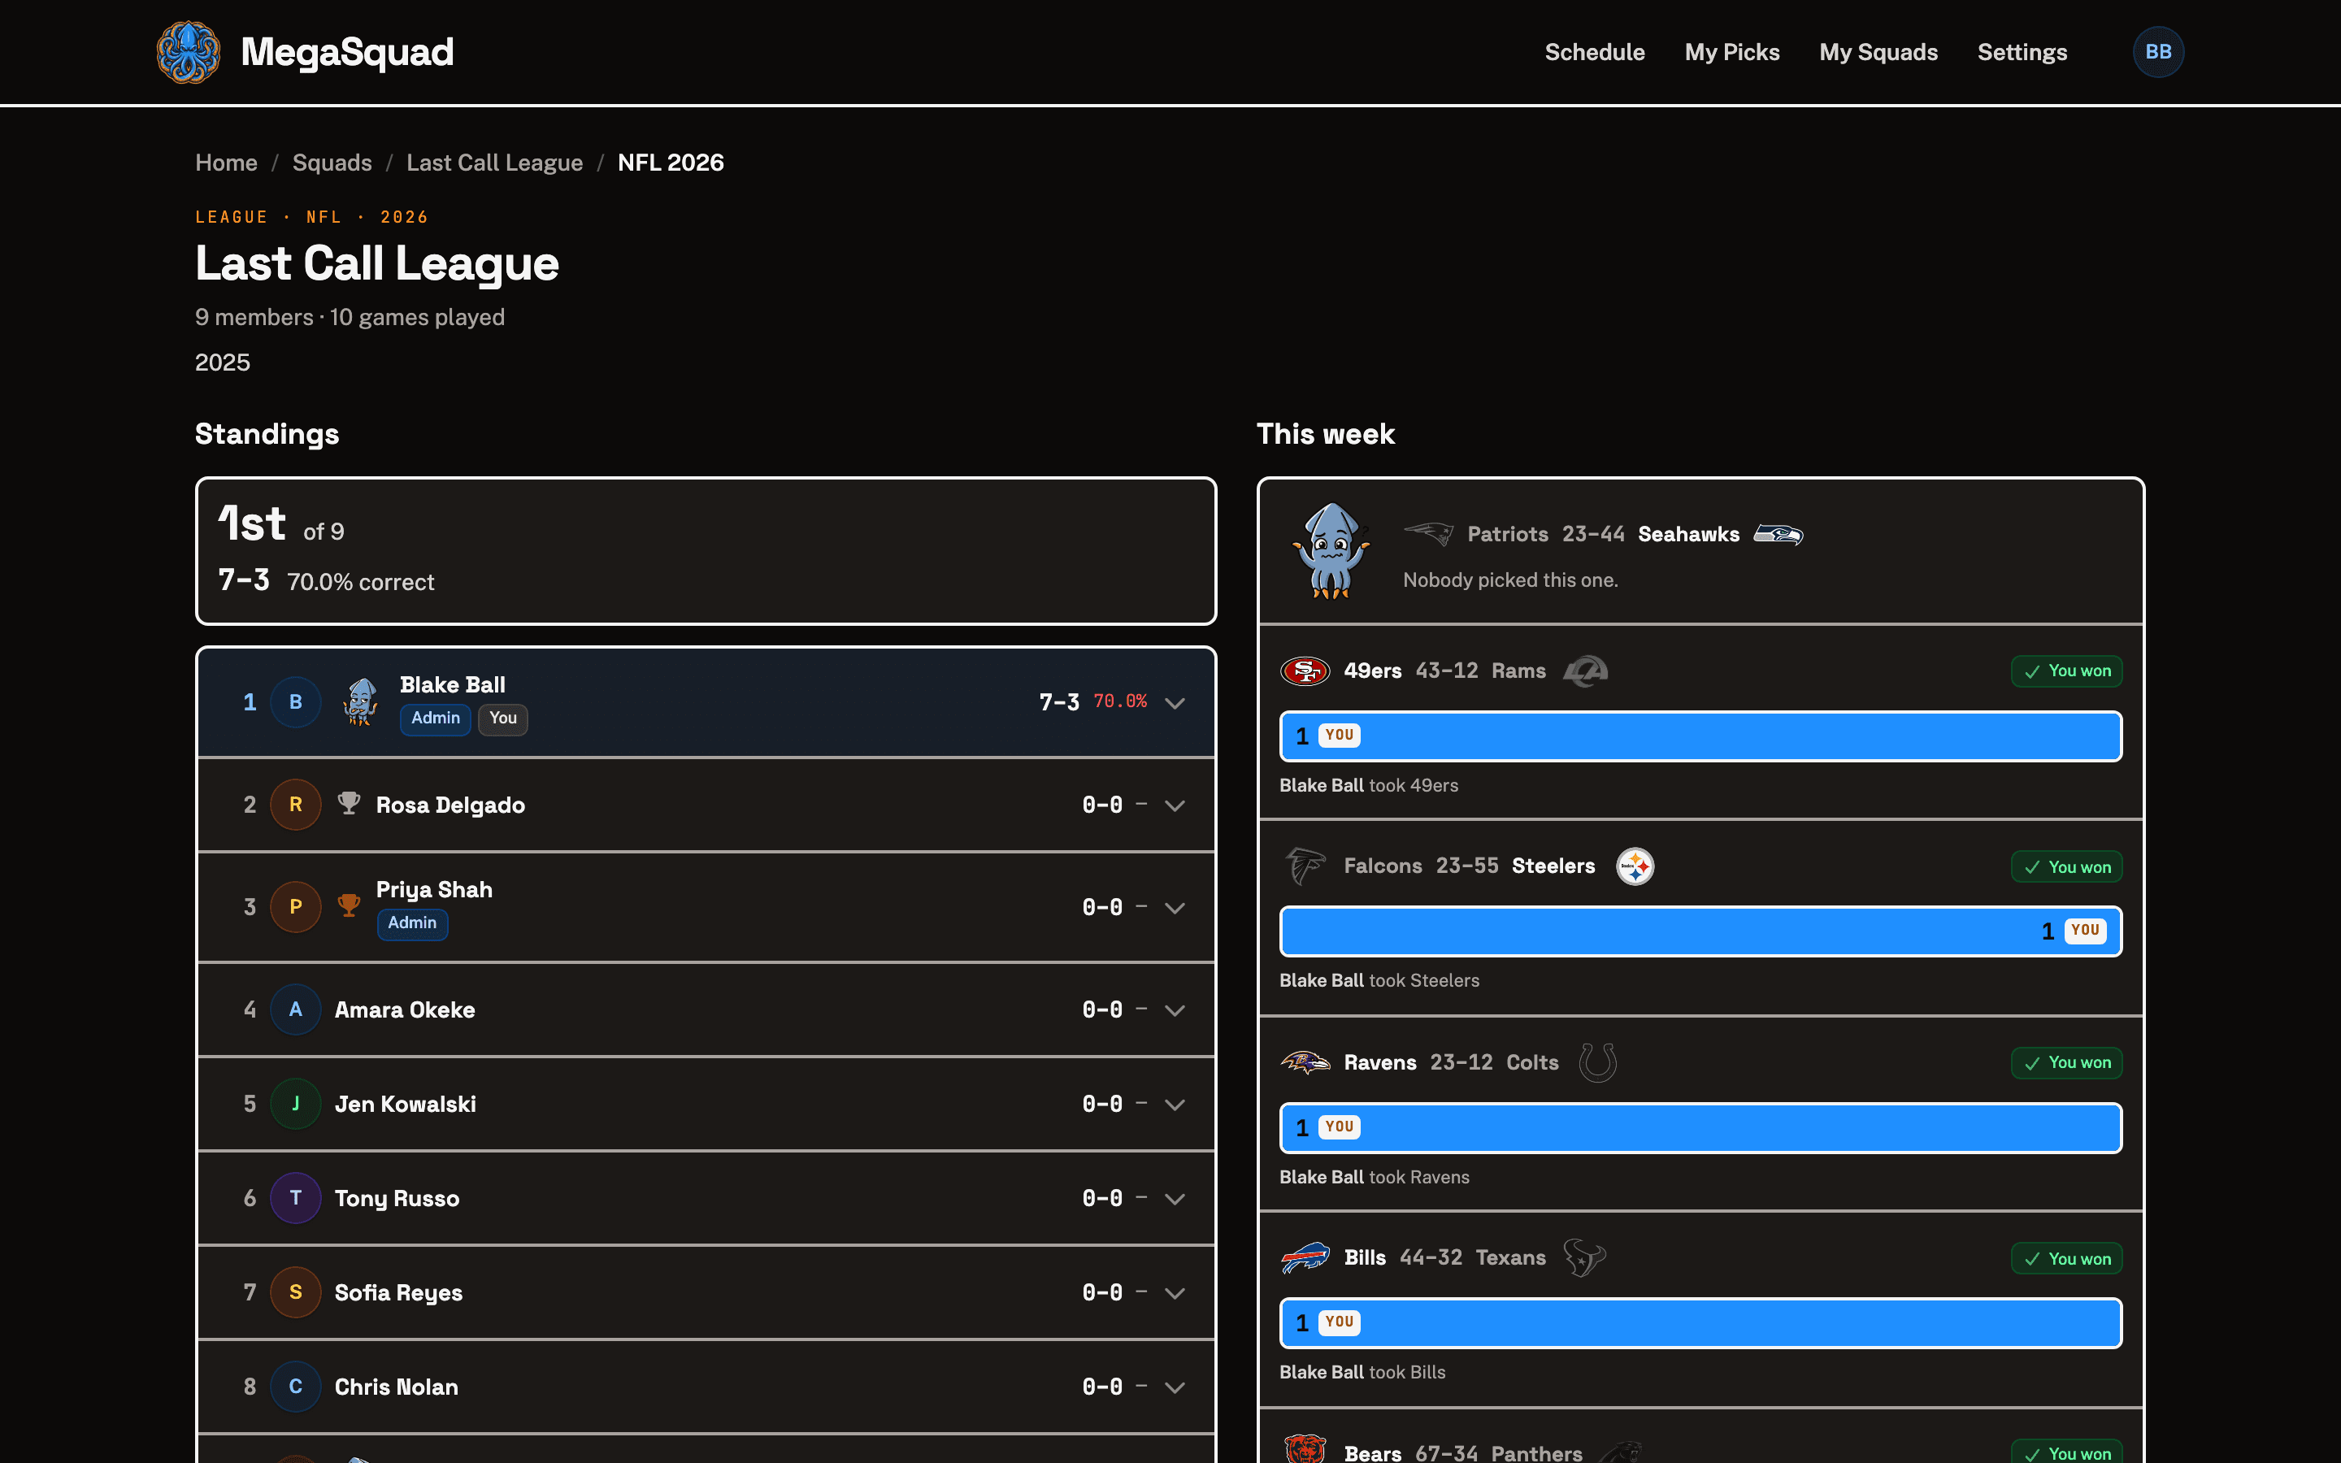The height and width of the screenshot is (1463, 2341).
Task: Go to Home breadcrumb
Action: pos(226,163)
